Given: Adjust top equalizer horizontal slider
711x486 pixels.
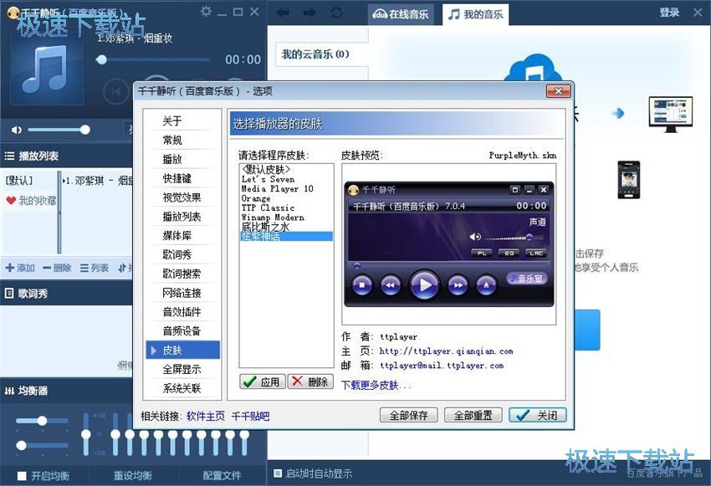Looking at the screenshot, I should click(x=42, y=421).
